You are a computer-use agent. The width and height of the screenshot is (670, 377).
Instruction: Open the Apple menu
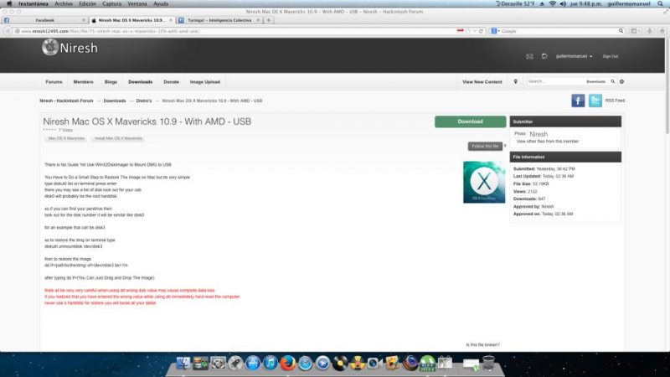(x=9, y=3)
